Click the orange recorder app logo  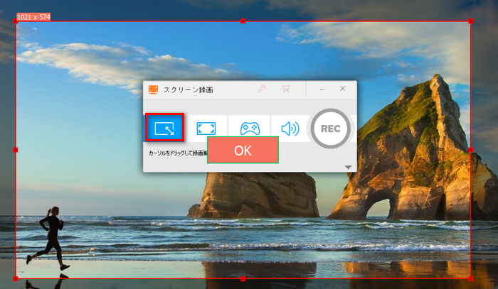(x=154, y=89)
